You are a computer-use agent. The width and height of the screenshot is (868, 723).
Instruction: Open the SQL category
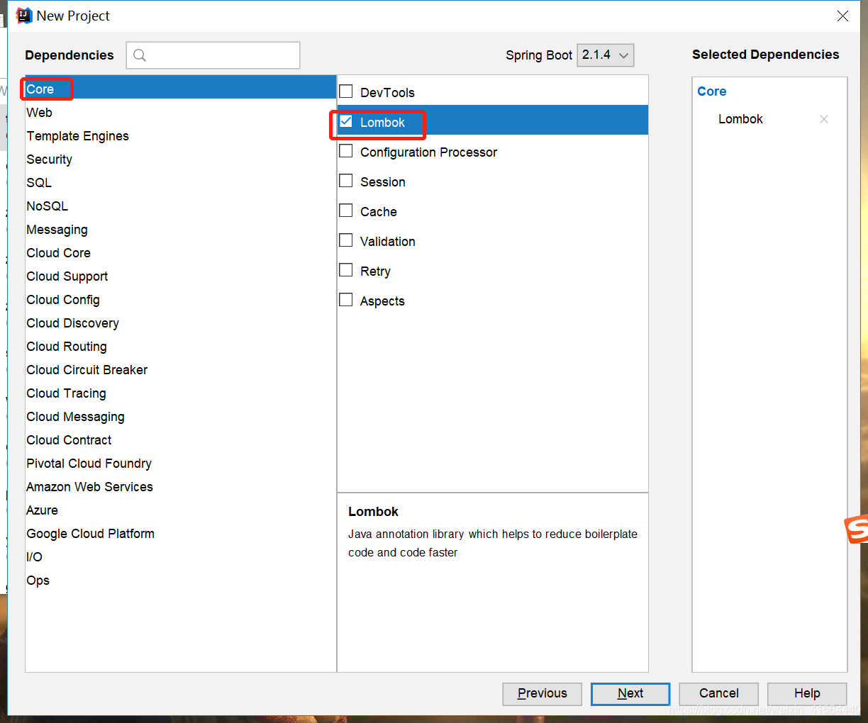click(181, 183)
